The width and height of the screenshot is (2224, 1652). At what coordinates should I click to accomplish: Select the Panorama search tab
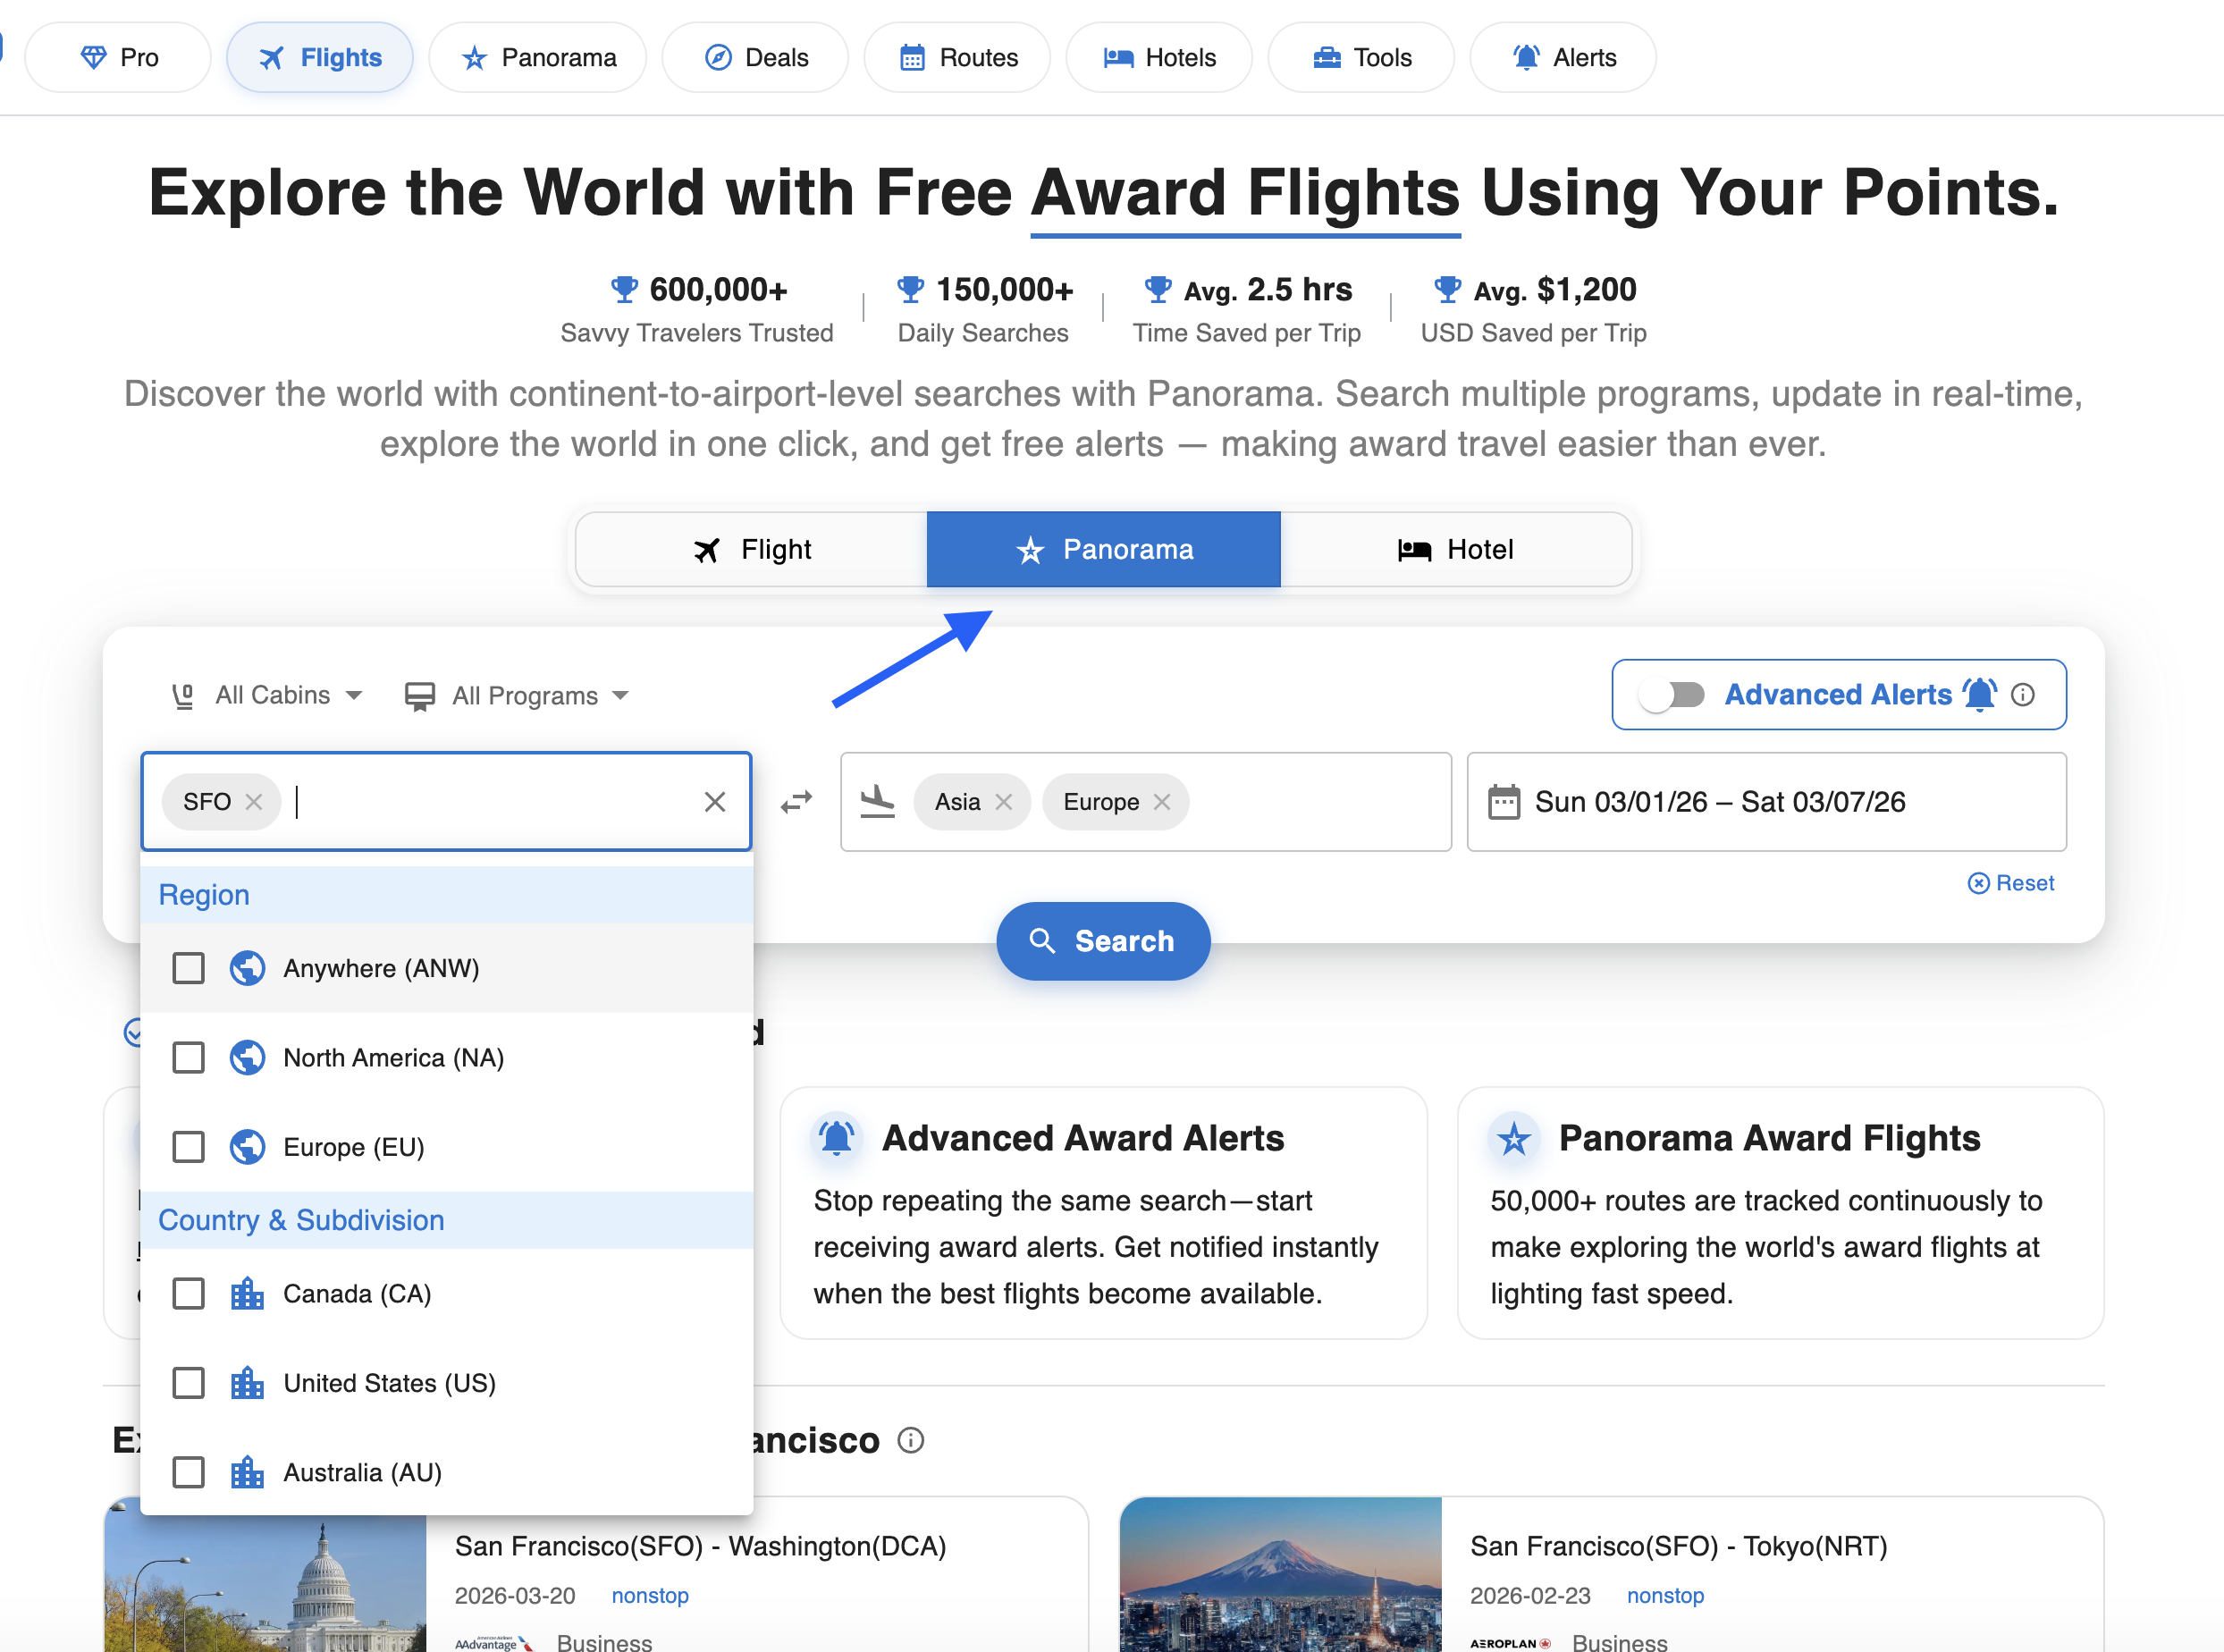[1103, 549]
